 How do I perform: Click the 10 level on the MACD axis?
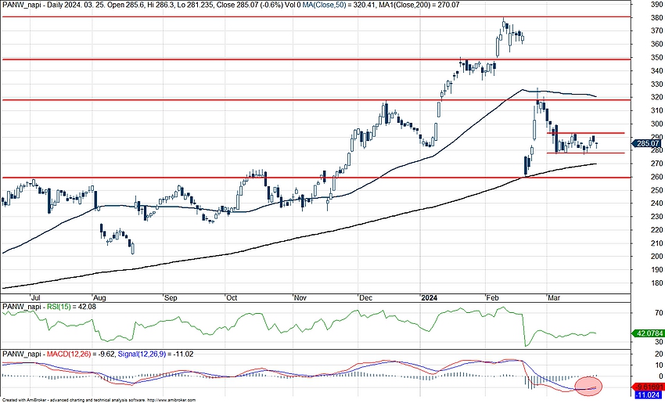point(659,365)
